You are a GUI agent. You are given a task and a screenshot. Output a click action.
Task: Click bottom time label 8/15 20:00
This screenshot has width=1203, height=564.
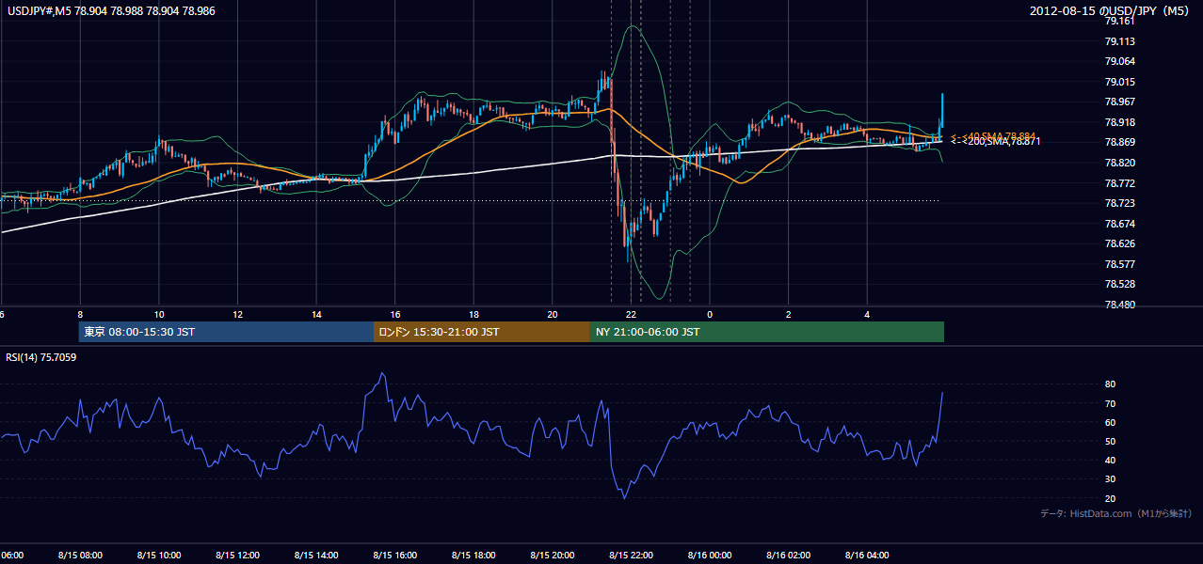(x=553, y=555)
